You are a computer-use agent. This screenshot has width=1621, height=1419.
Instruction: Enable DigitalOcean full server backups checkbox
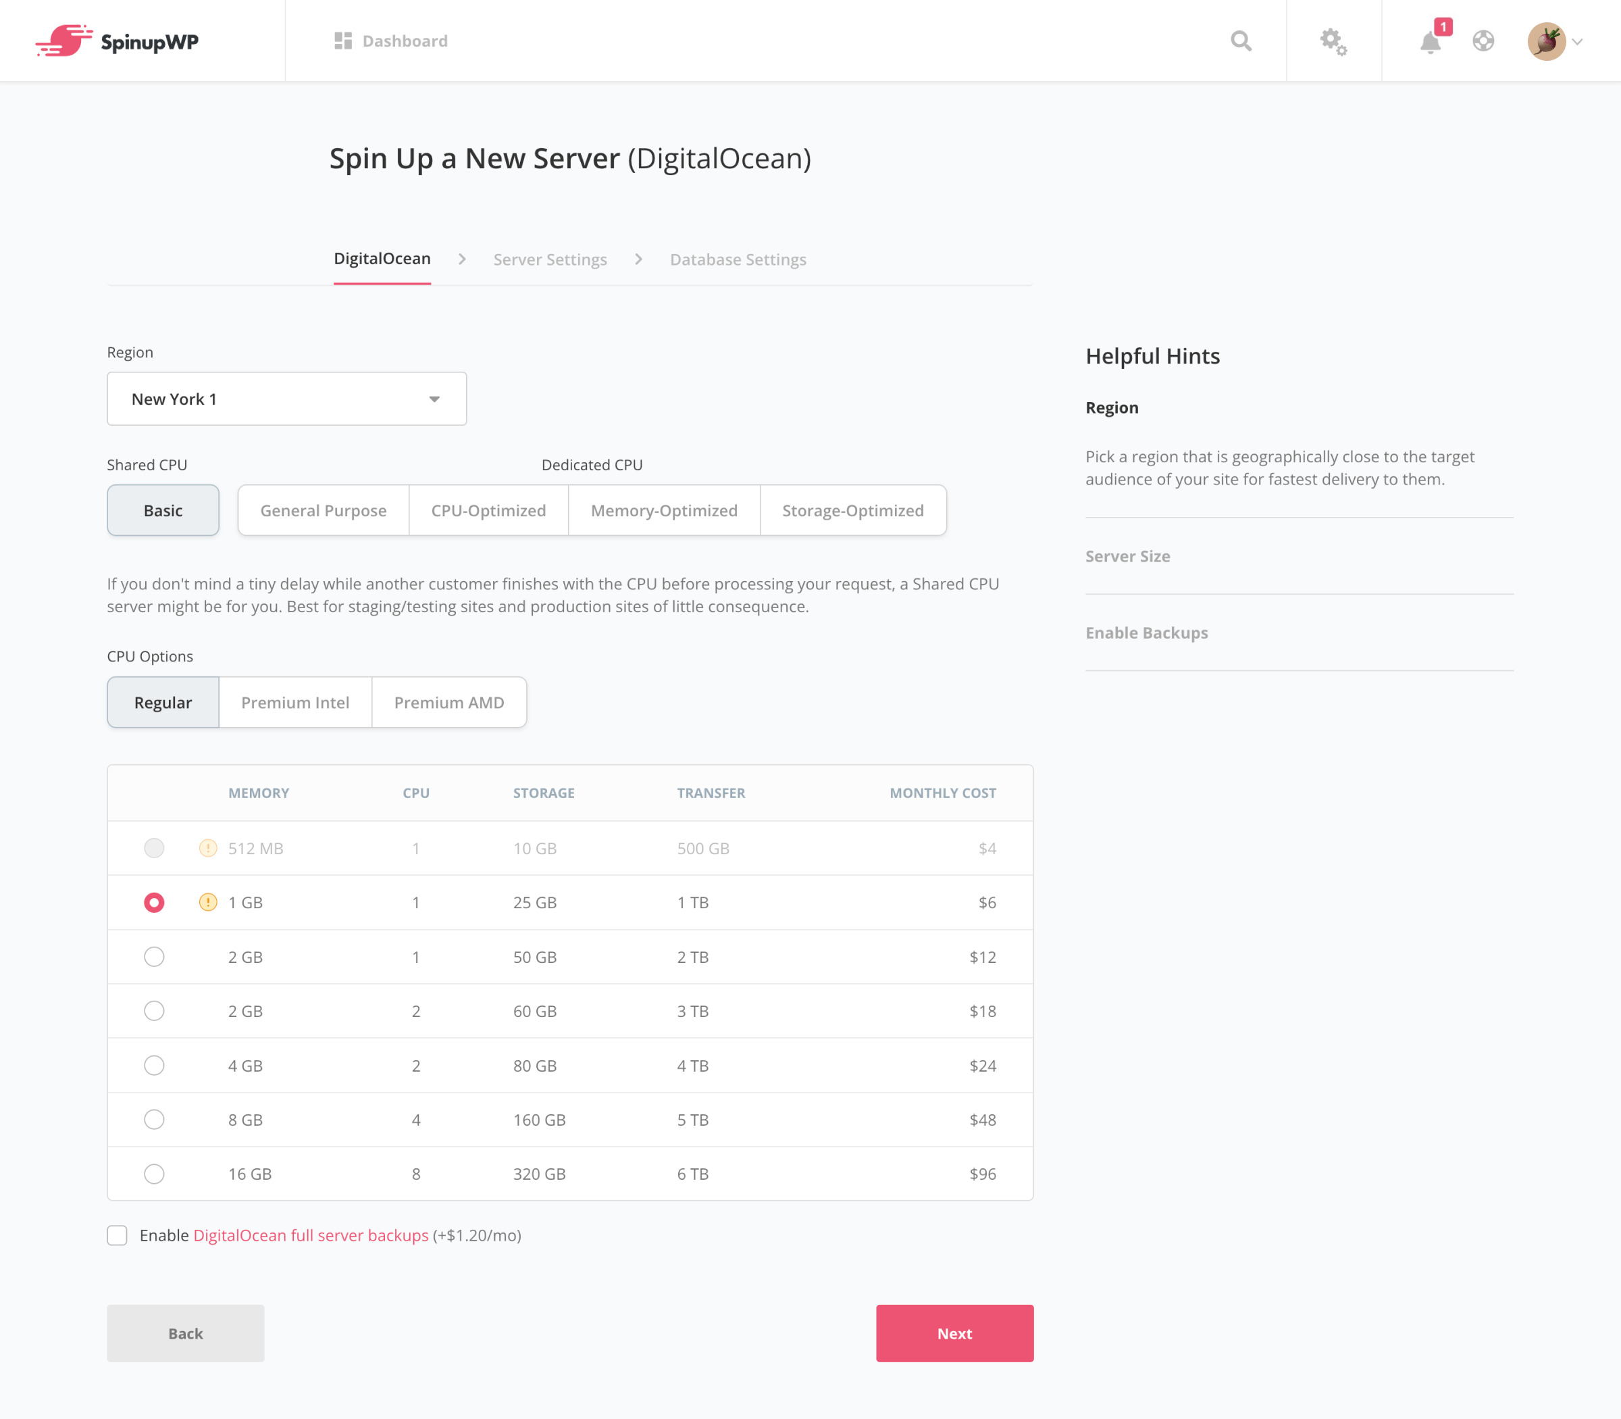click(x=119, y=1235)
